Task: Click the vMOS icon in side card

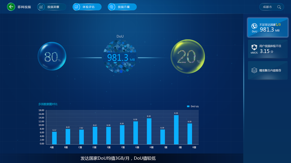Action: pos(254,47)
